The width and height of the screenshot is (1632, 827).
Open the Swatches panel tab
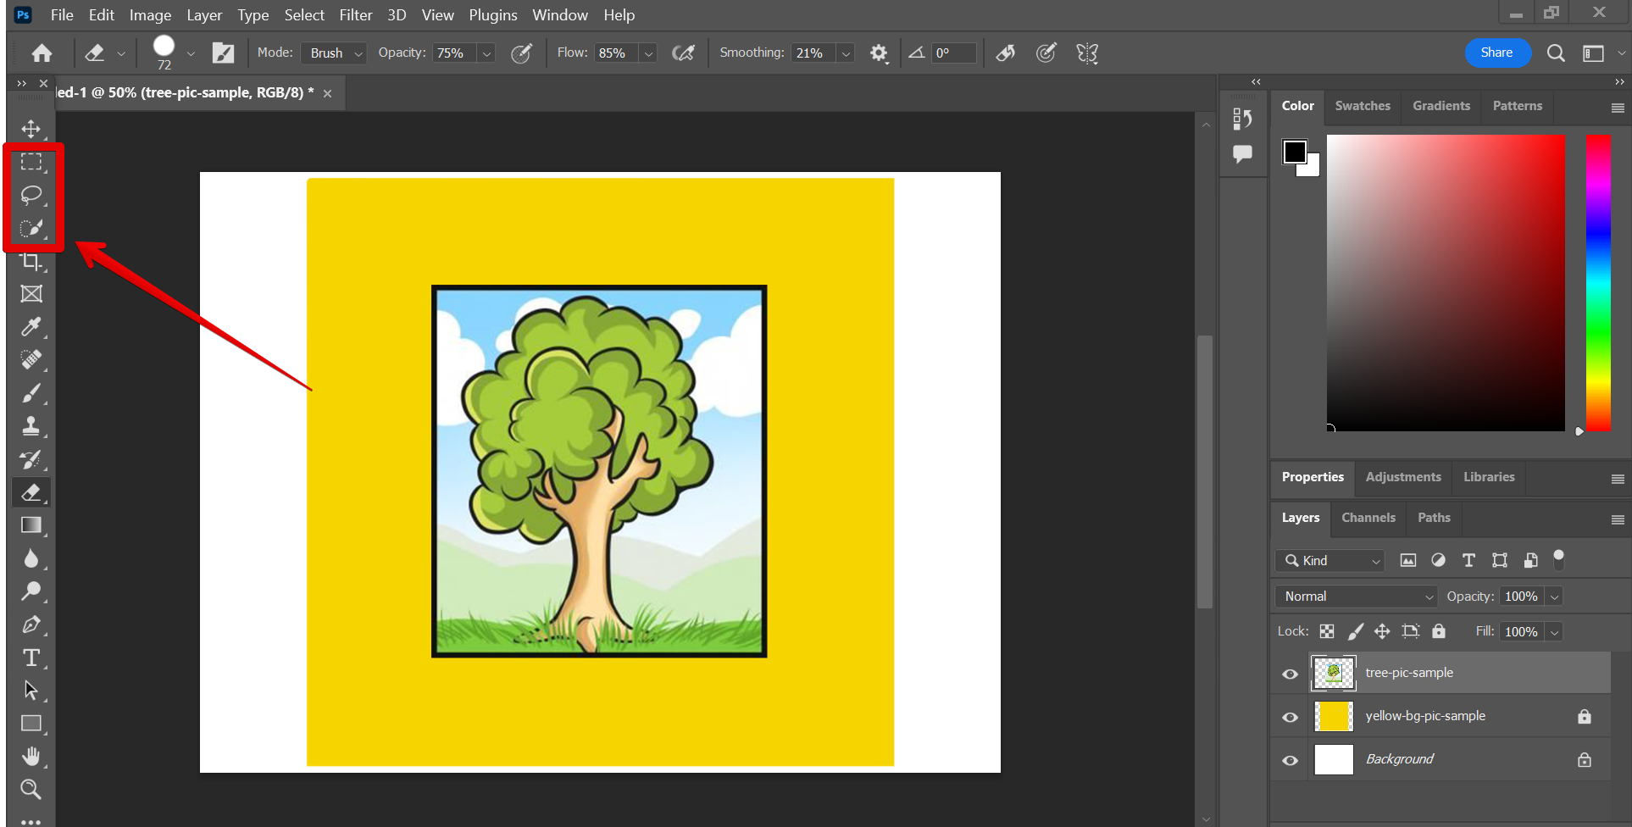click(1362, 106)
